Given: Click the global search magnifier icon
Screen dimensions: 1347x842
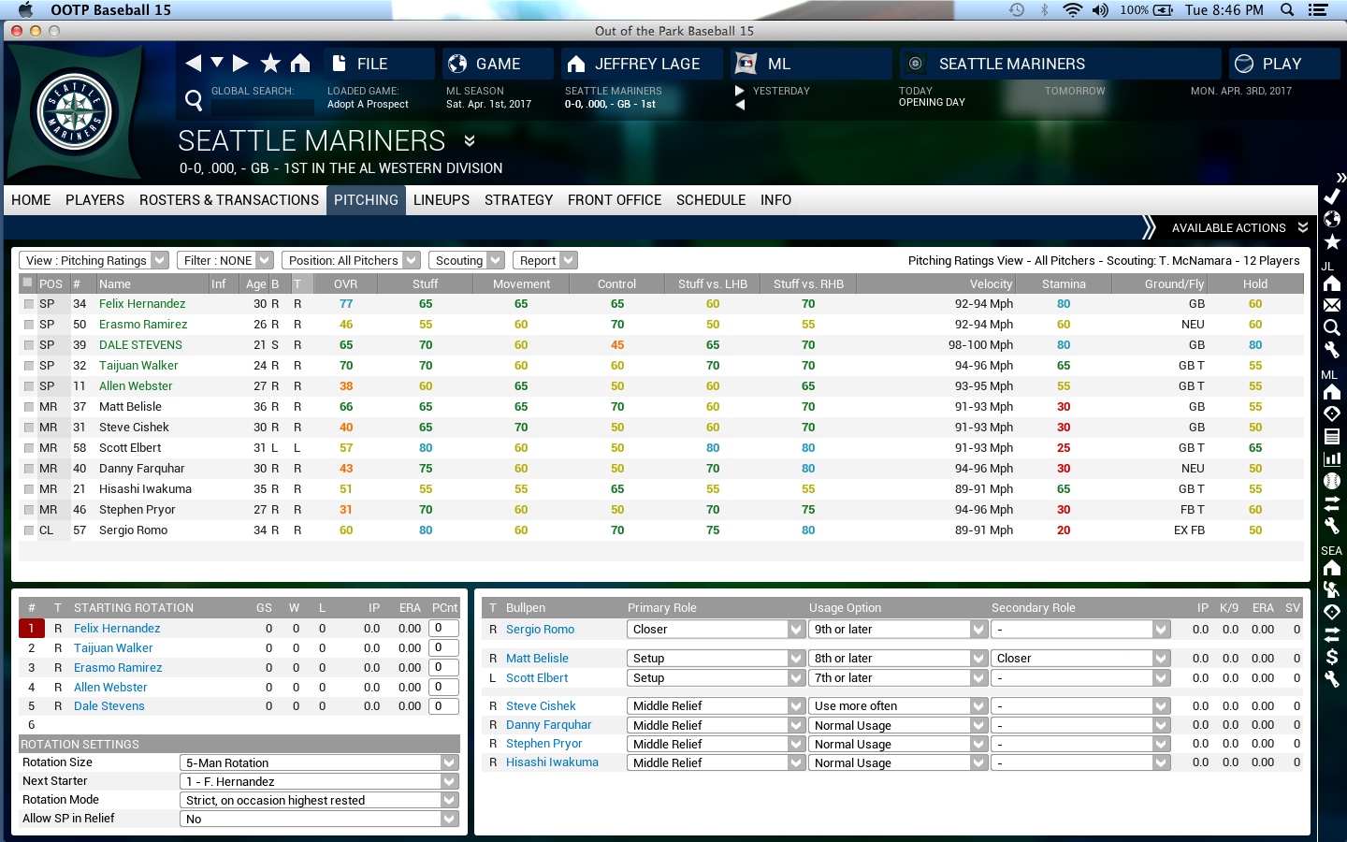Looking at the screenshot, I should click(x=194, y=99).
